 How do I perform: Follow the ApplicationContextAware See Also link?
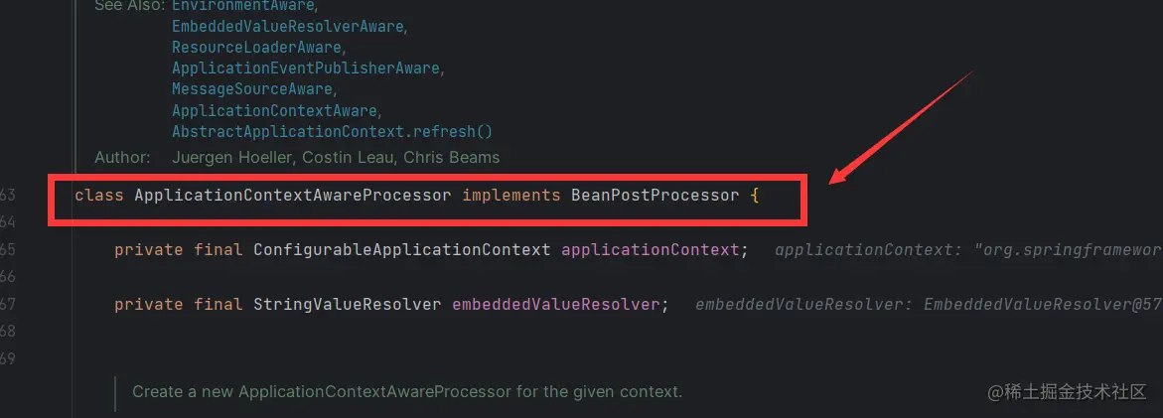[x=274, y=110]
